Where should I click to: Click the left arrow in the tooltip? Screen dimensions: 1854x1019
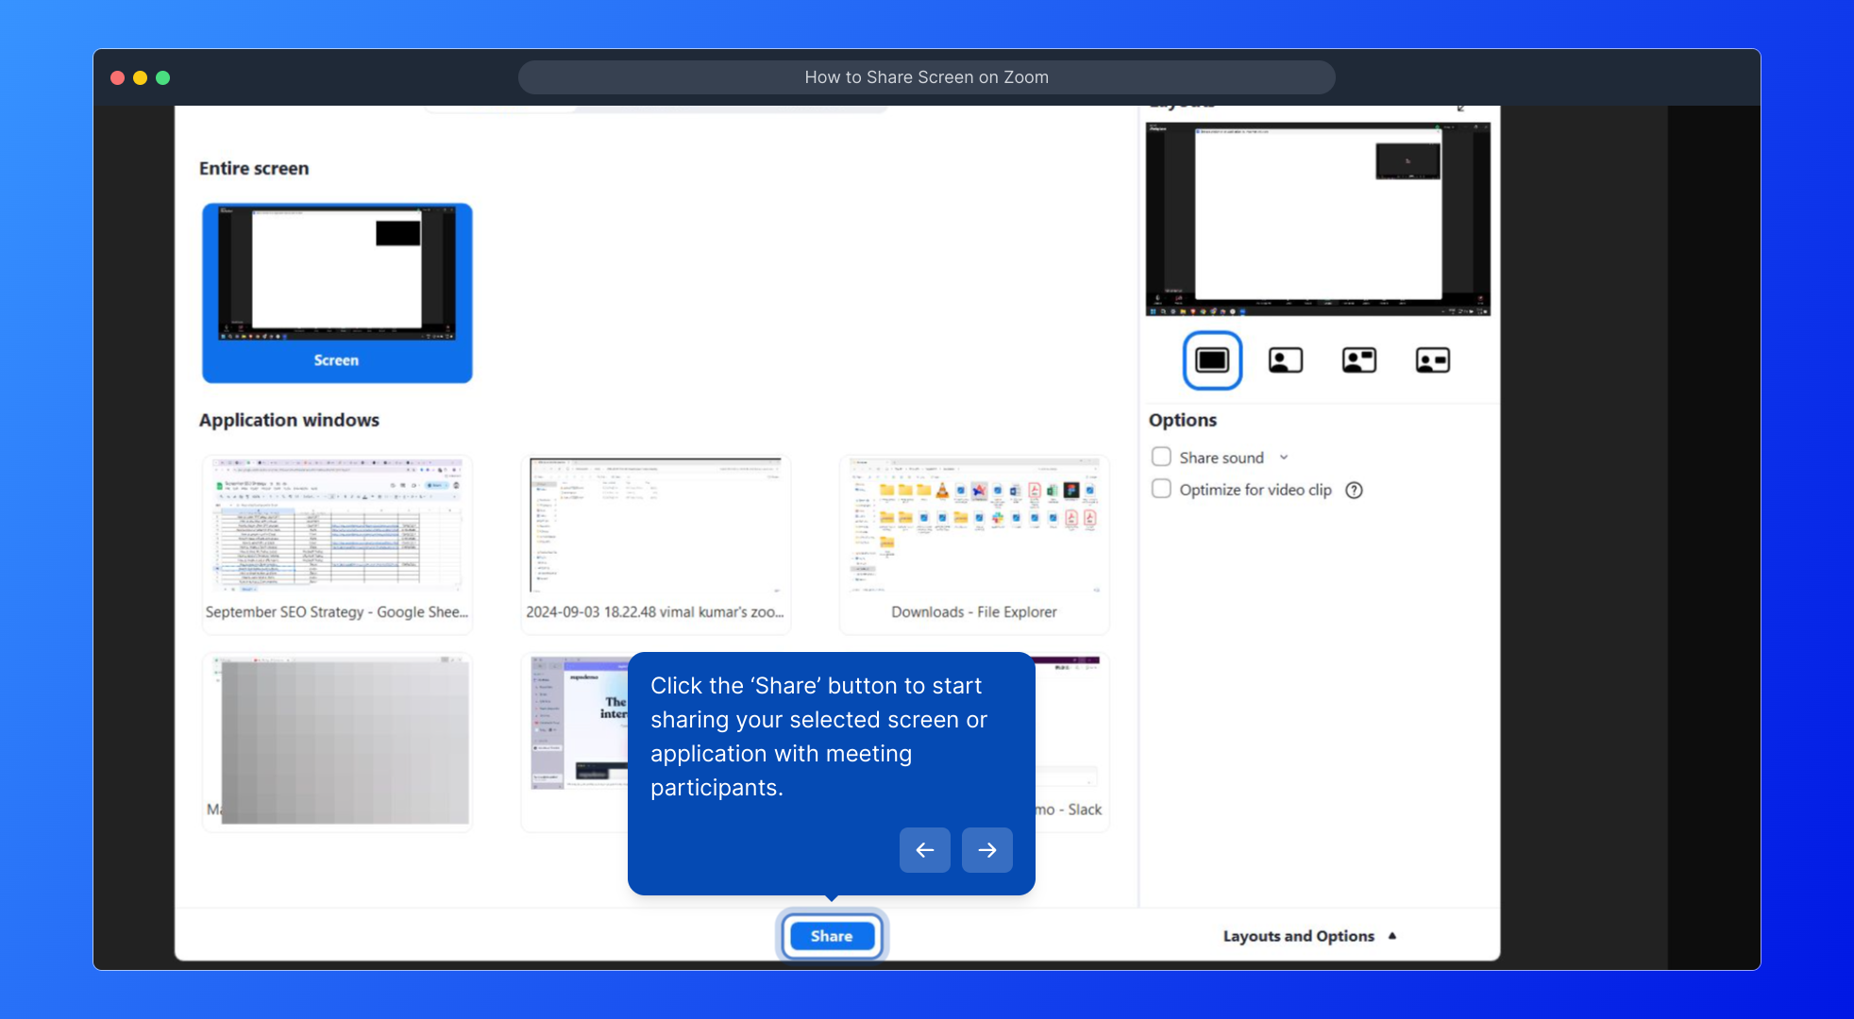924,850
